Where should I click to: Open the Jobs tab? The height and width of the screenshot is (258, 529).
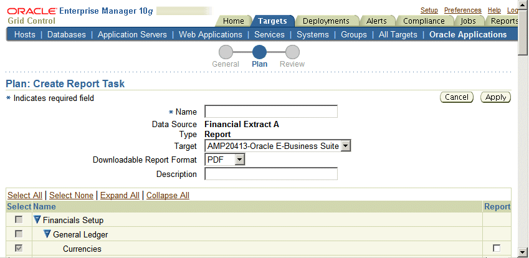click(x=469, y=21)
